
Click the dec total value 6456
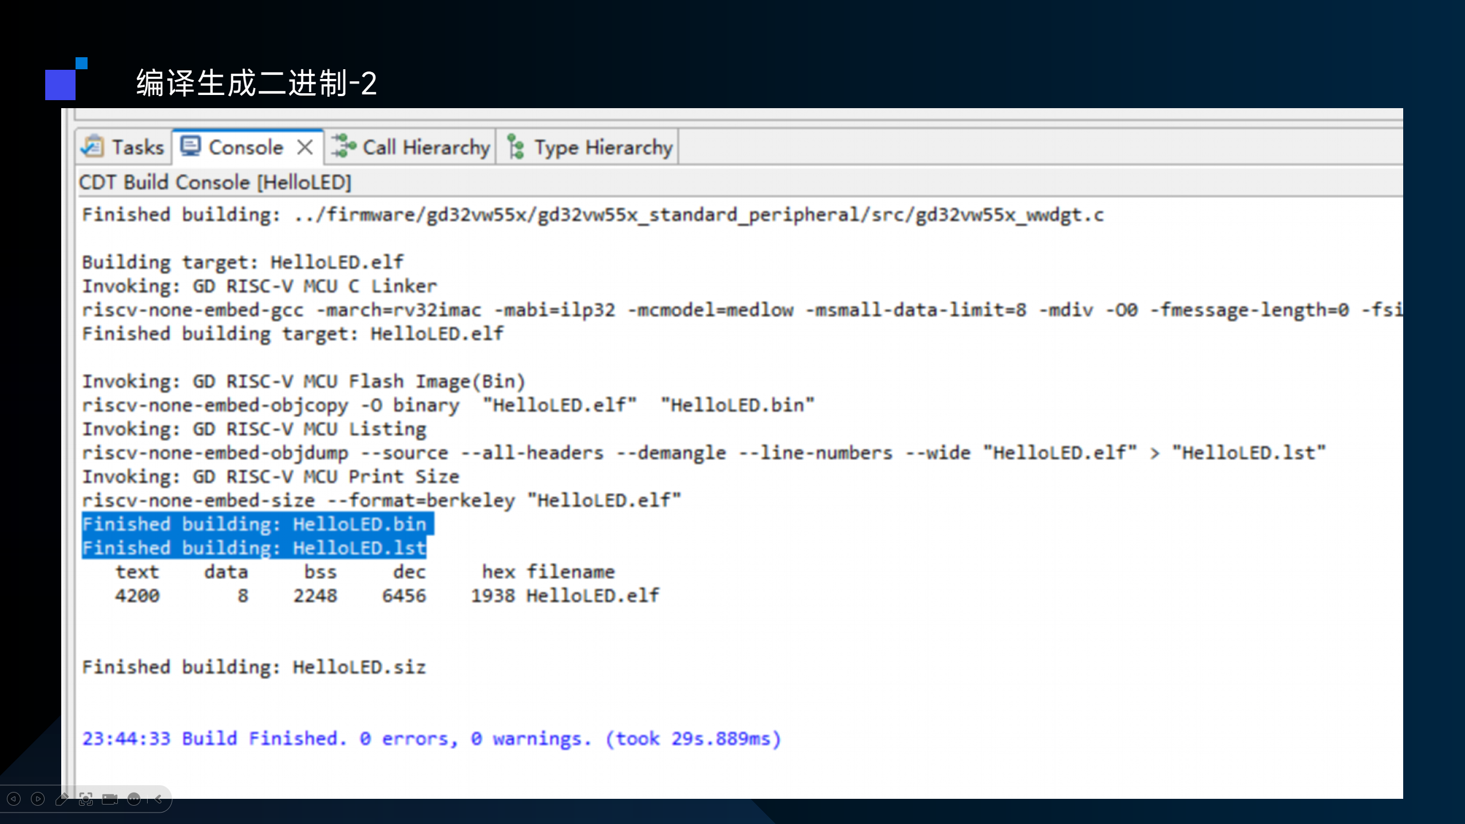pos(404,596)
